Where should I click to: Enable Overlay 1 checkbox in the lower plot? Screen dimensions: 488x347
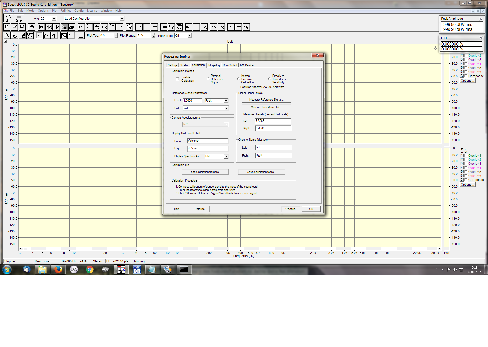466,155
